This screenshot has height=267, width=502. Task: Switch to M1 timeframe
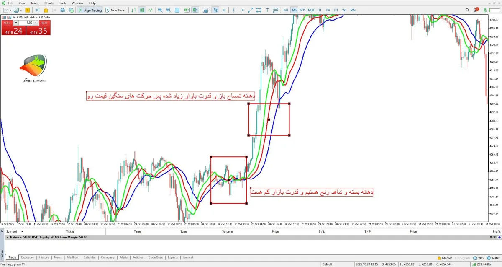tap(286, 10)
